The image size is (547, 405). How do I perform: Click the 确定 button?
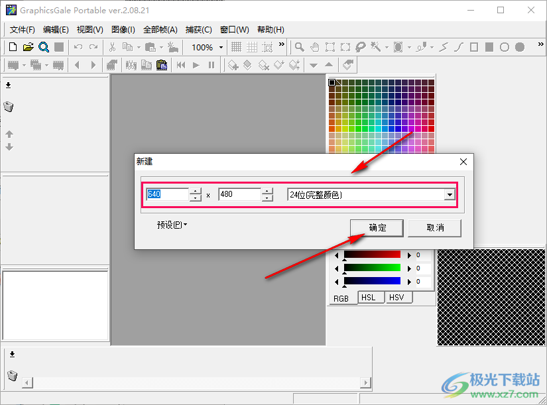377,228
